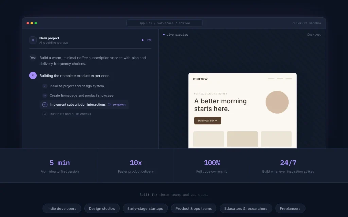
Task: Click the 10x stat value
Action: tap(136, 163)
